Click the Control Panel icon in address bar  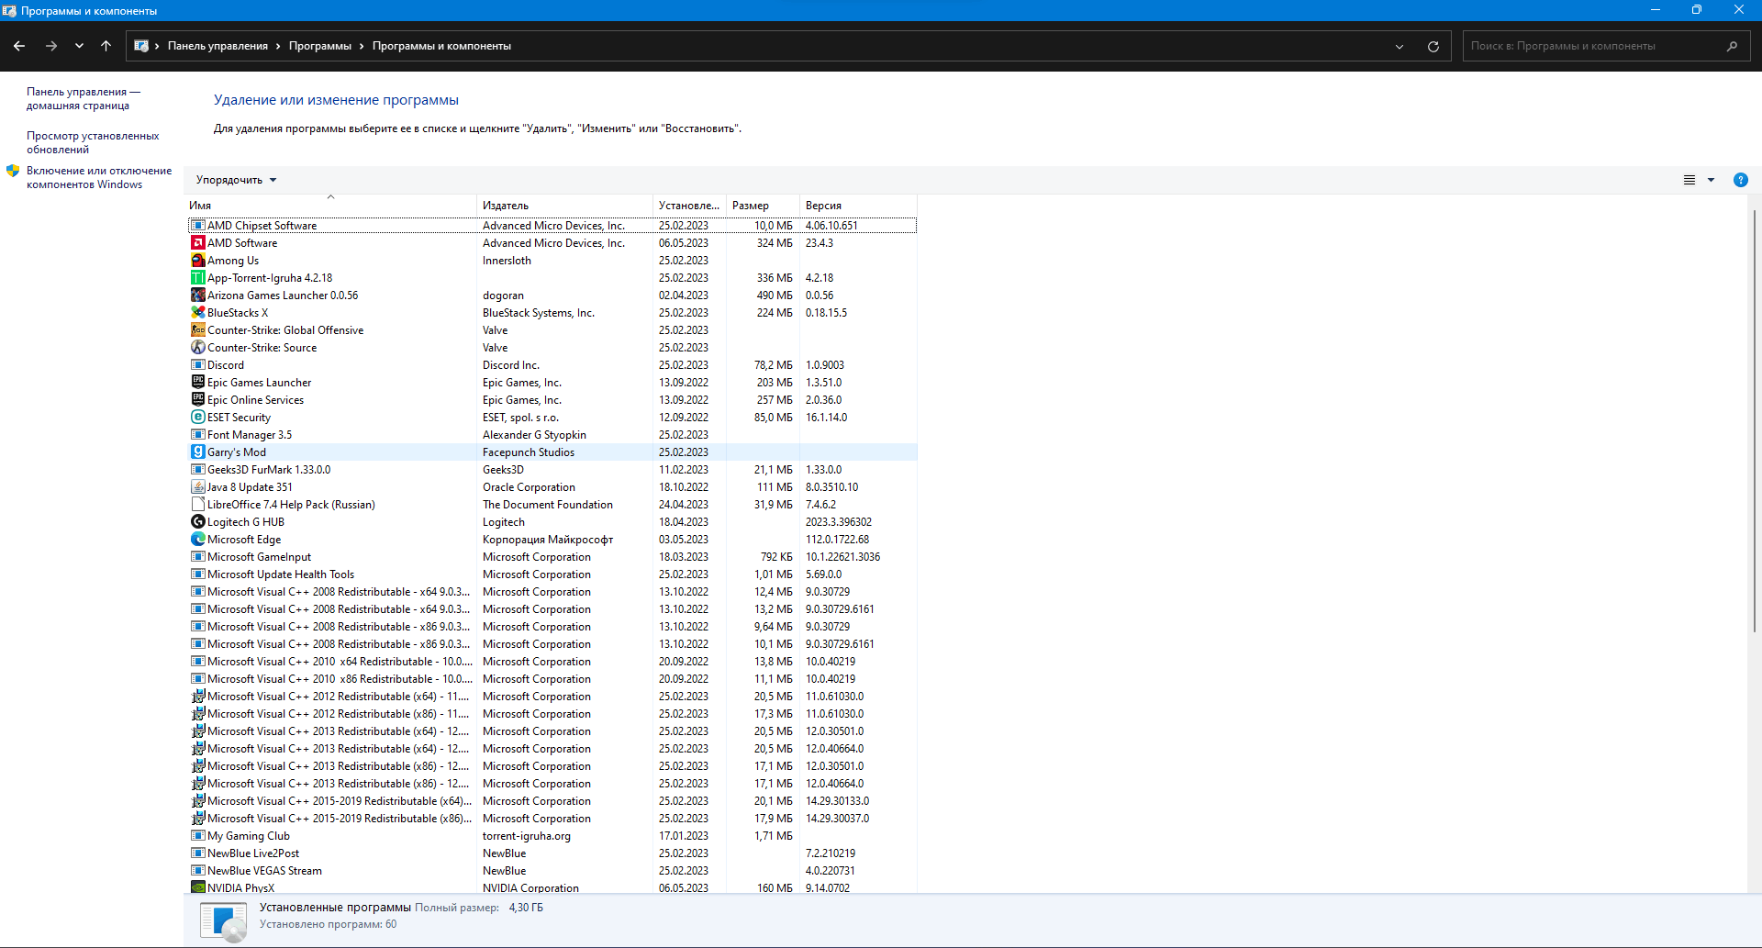click(x=141, y=46)
